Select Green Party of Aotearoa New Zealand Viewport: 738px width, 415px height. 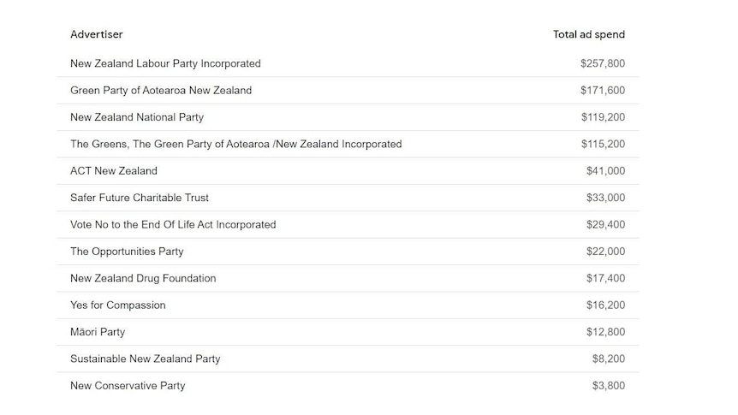pos(348,91)
